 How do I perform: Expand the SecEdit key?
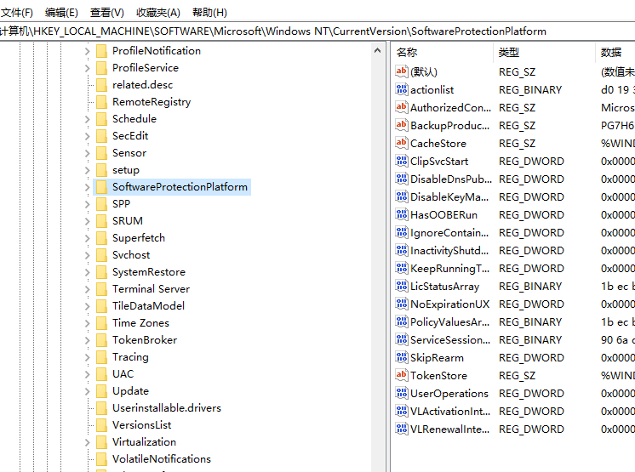coord(87,136)
